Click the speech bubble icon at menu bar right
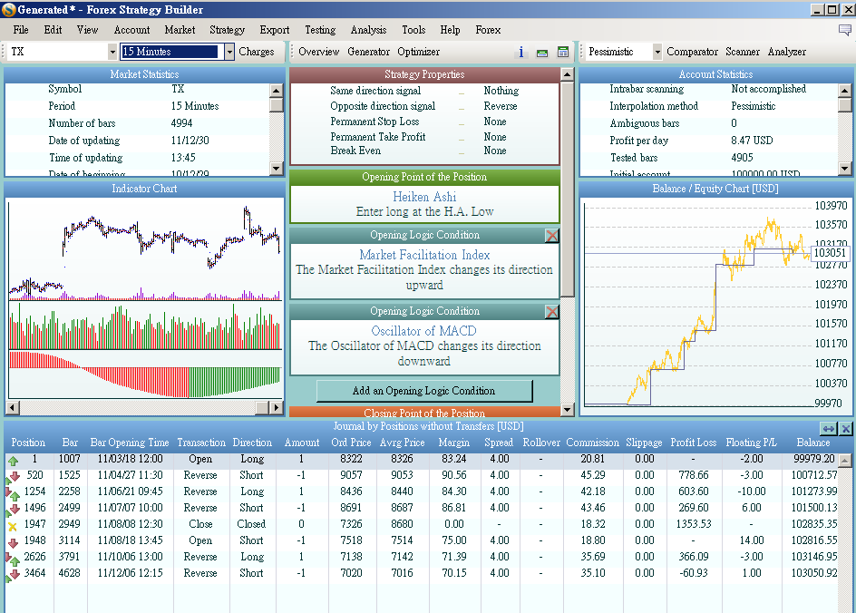 pyautogui.click(x=845, y=30)
